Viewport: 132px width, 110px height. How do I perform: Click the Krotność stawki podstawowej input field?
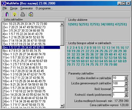[x=118, y=95]
